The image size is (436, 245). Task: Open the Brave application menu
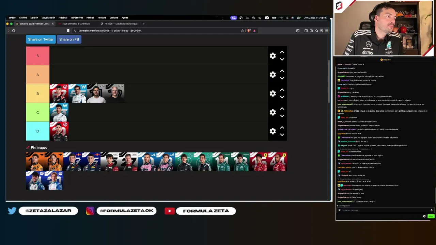click(x=12, y=18)
